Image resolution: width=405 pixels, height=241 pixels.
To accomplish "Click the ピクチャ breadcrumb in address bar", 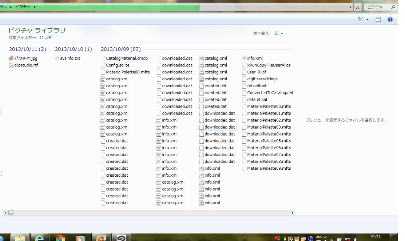I will [23, 7].
